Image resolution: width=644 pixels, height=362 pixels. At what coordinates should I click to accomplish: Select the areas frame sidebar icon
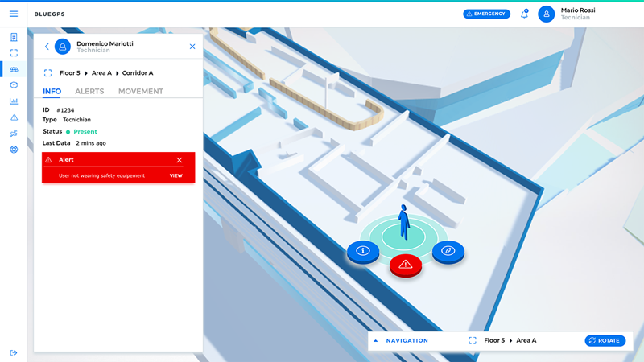pyautogui.click(x=14, y=53)
